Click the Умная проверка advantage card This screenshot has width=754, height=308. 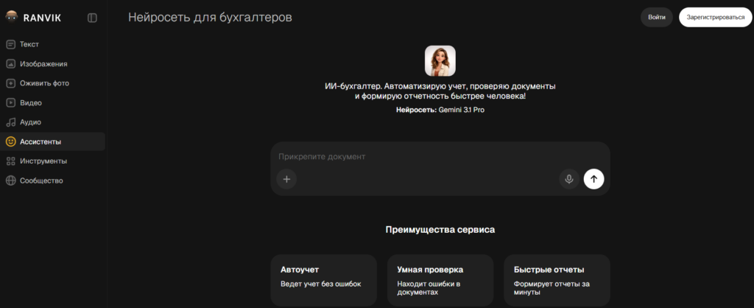440,281
